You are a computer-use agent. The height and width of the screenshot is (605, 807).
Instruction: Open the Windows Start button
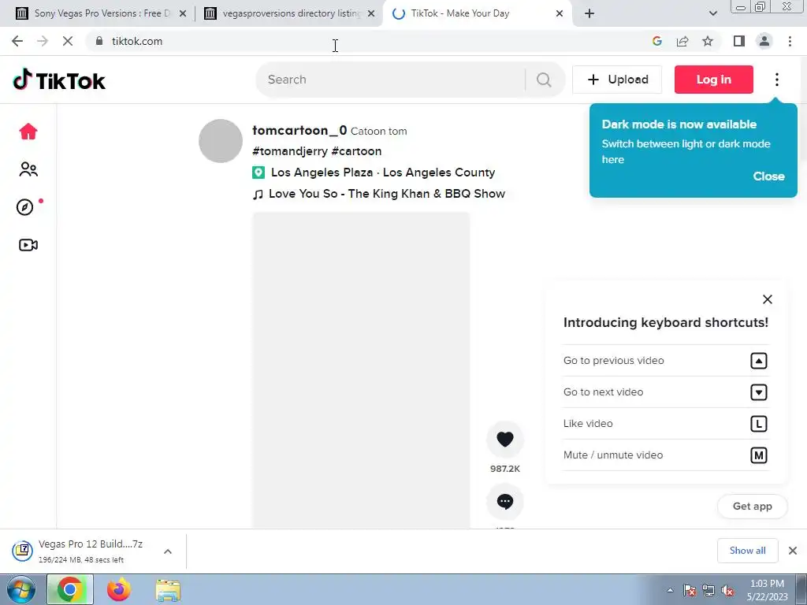tap(21, 589)
